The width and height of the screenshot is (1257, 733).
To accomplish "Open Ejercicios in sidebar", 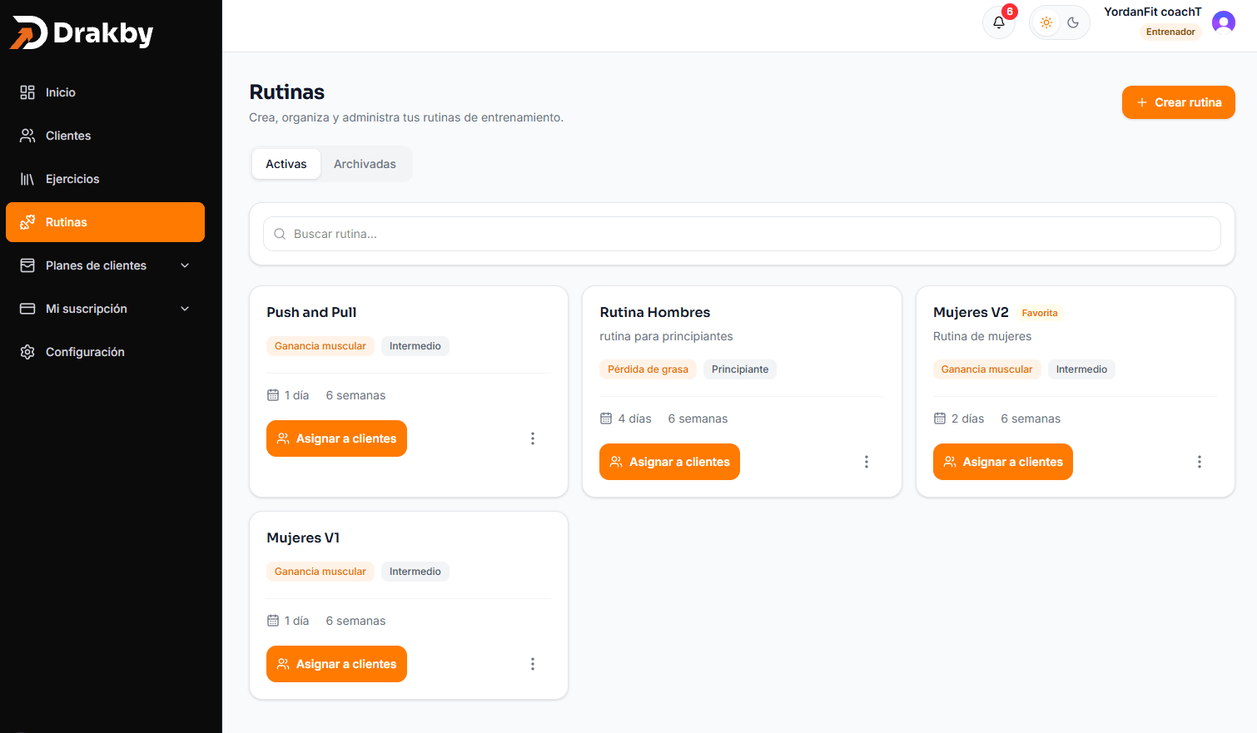I will coord(105,179).
